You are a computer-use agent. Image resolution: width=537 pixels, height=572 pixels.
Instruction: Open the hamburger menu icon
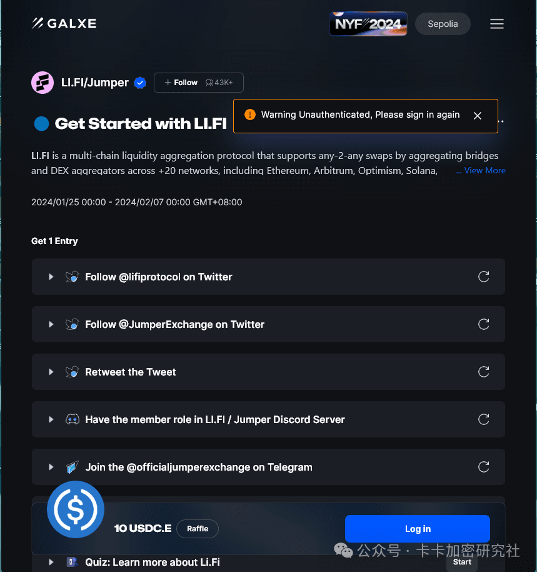tap(496, 24)
